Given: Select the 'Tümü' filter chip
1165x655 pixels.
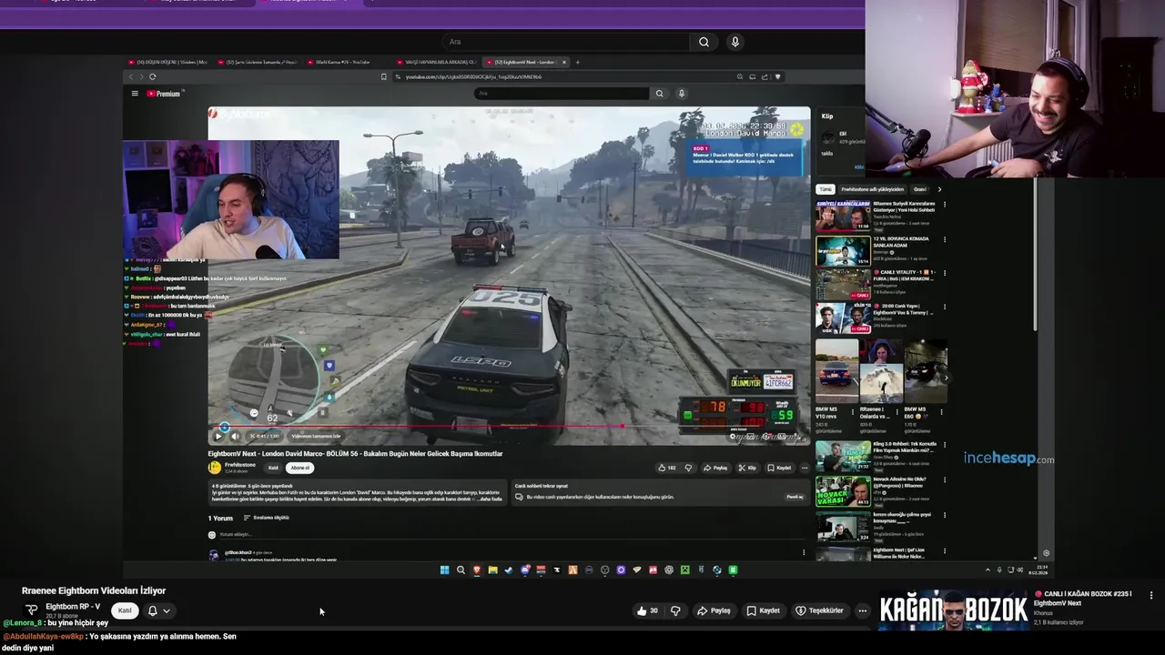Looking at the screenshot, I should (825, 189).
